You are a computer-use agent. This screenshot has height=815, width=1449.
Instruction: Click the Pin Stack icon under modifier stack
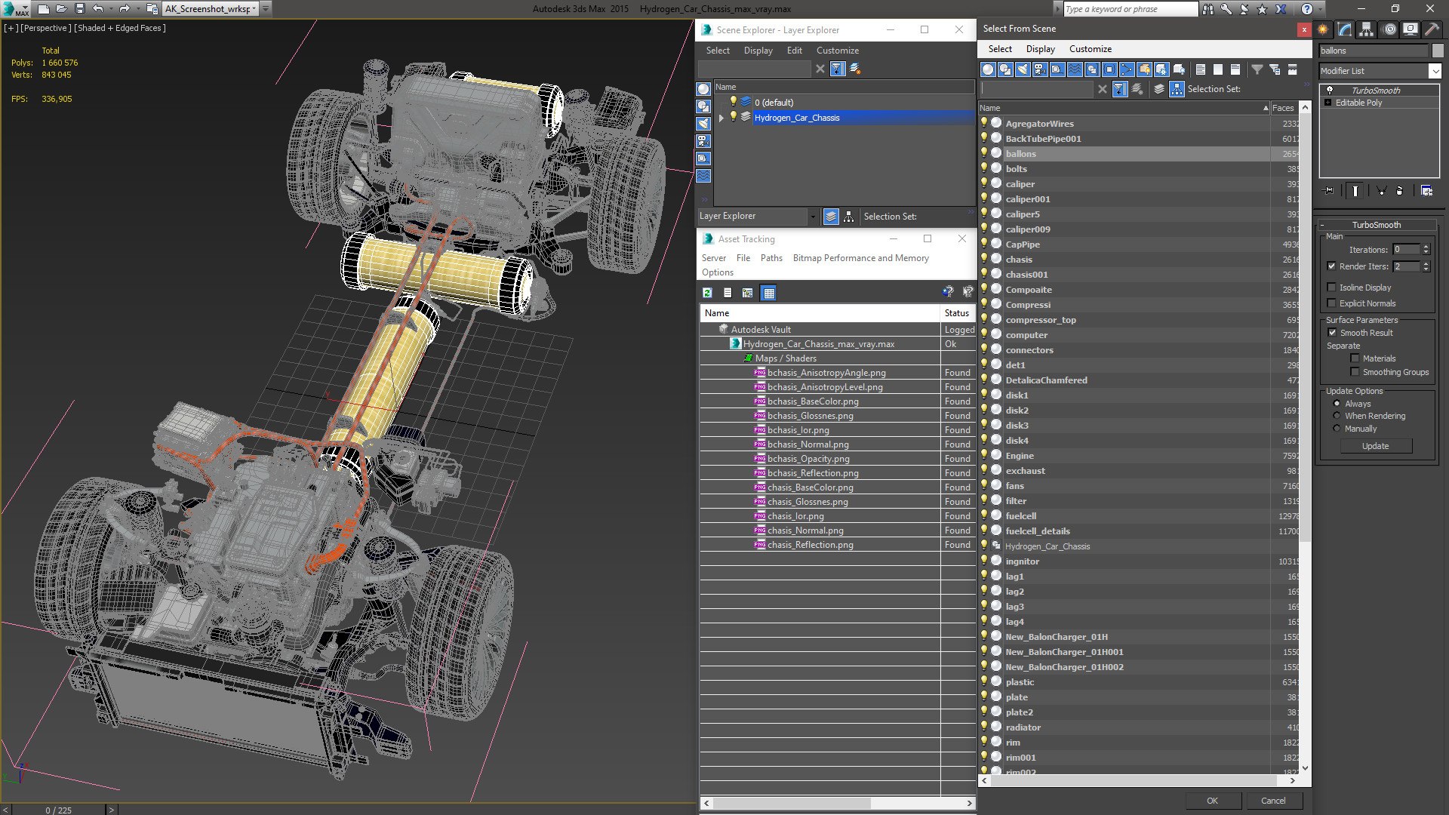pos(1329,191)
